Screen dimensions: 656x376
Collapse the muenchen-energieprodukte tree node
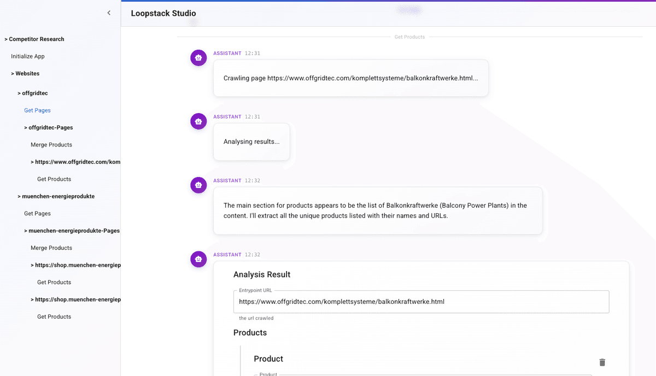[x=56, y=197]
